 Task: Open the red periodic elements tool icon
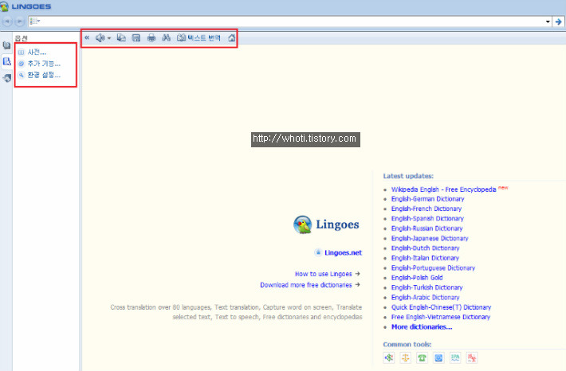[472, 357]
